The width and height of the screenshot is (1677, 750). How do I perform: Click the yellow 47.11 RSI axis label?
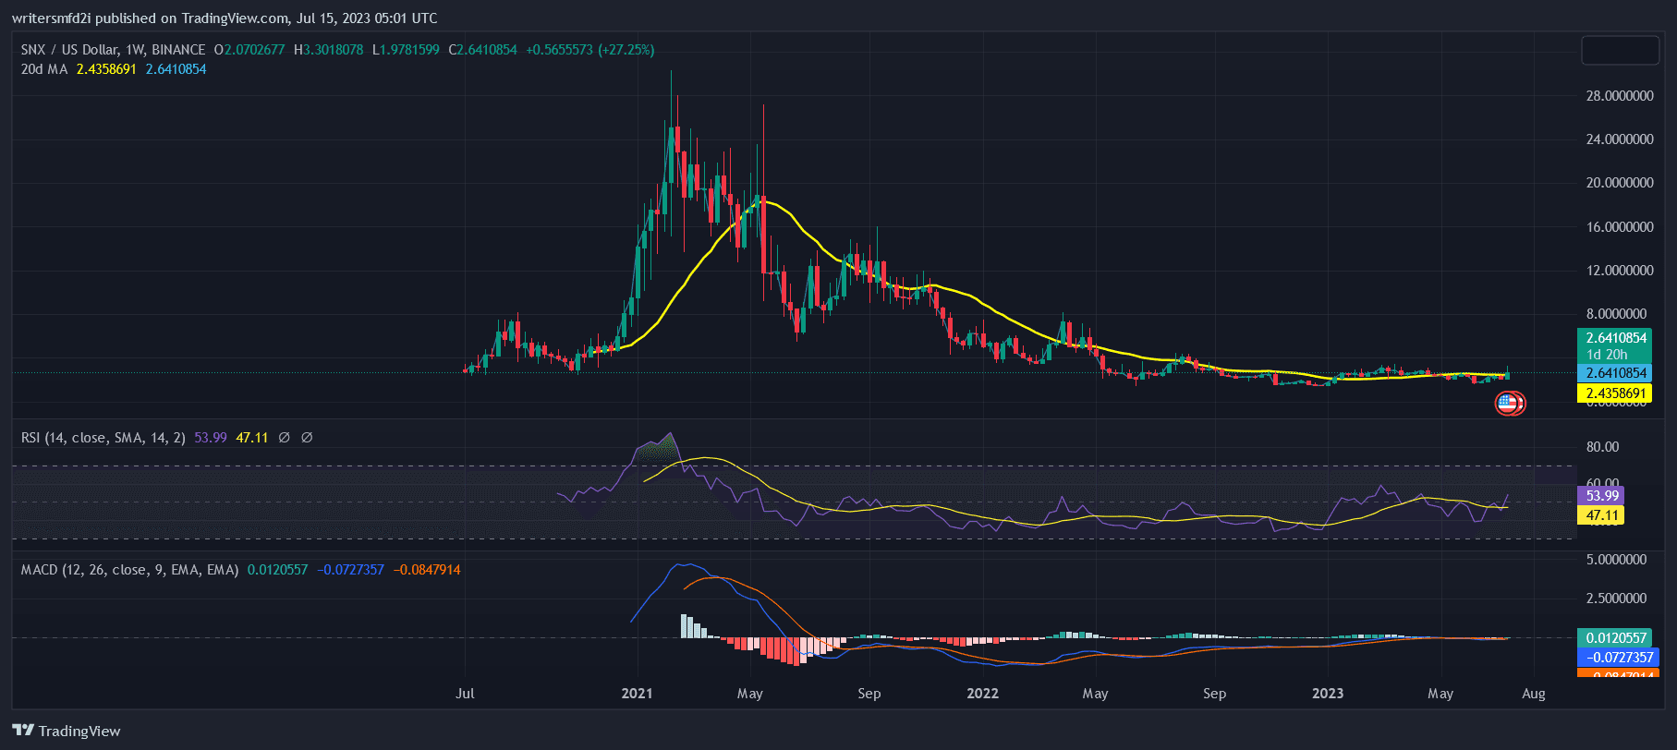pyautogui.click(x=1602, y=515)
